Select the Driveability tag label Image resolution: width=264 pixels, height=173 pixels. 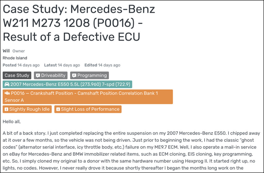[53, 76]
